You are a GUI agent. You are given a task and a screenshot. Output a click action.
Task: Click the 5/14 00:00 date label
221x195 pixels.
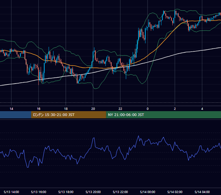pyautogui.click(x=148, y=192)
